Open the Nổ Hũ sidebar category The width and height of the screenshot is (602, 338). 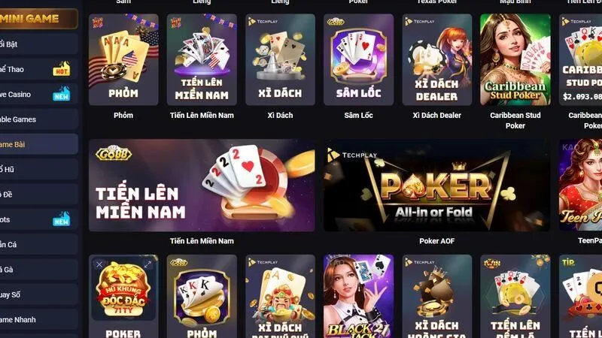pyautogui.click(x=39, y=169)
